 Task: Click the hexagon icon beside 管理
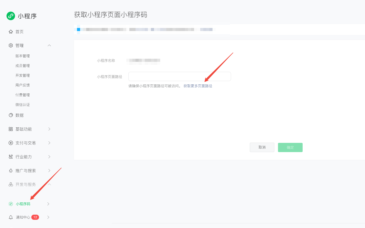pos(11,45)
